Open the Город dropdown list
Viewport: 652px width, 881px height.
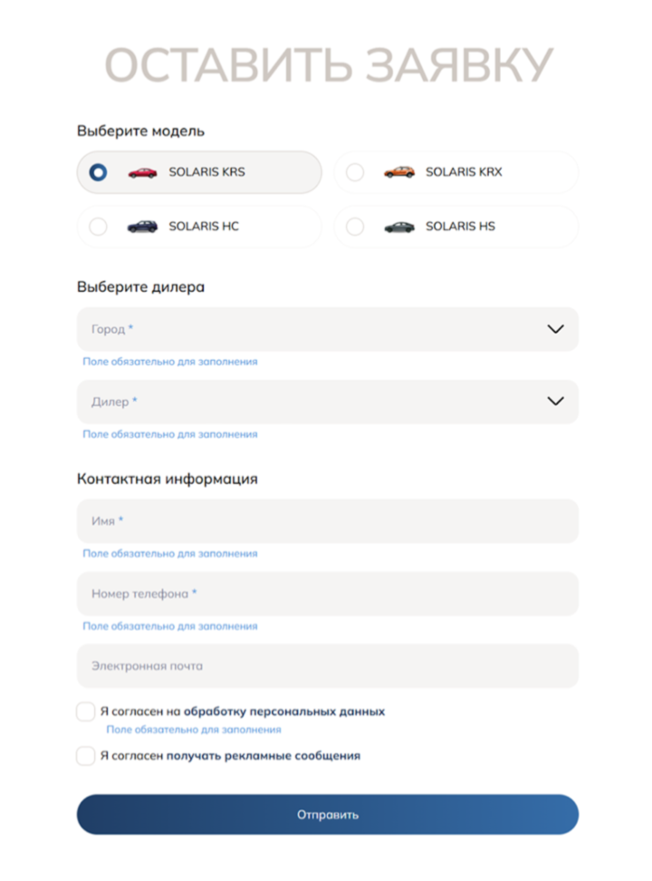click(x=328, y=329)
